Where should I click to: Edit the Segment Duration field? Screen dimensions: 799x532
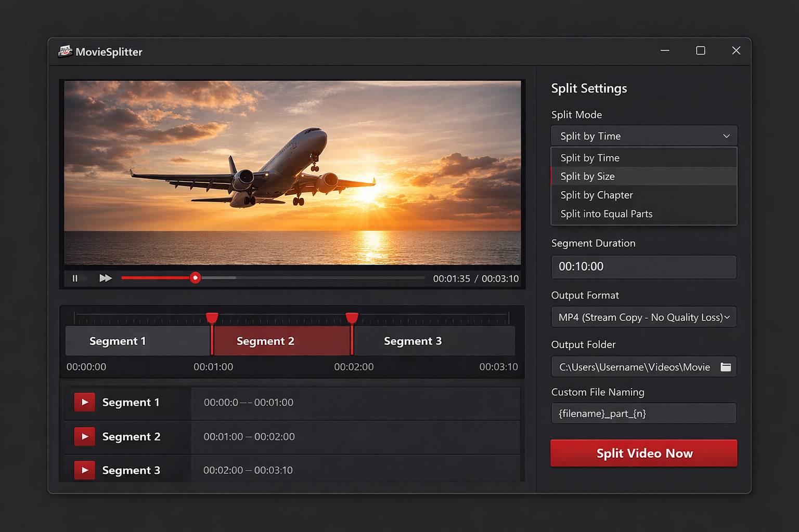pos(643,267)
